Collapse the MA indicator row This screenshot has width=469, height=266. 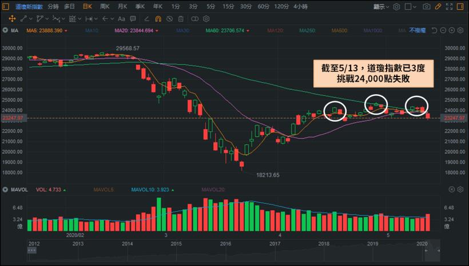click(5, 30)
